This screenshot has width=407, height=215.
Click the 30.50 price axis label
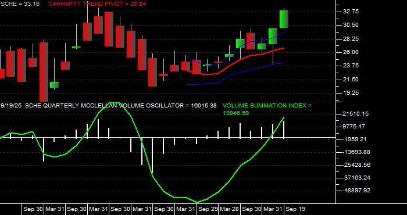click(x=351, y=25)
